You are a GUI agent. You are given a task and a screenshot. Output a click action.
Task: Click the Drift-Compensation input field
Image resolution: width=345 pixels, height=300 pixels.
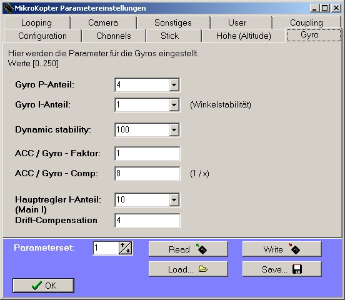tap(147, 221)
